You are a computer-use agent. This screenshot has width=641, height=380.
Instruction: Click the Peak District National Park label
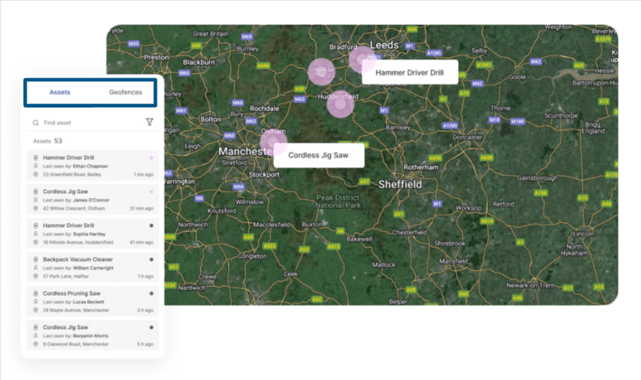pos(338,201)
